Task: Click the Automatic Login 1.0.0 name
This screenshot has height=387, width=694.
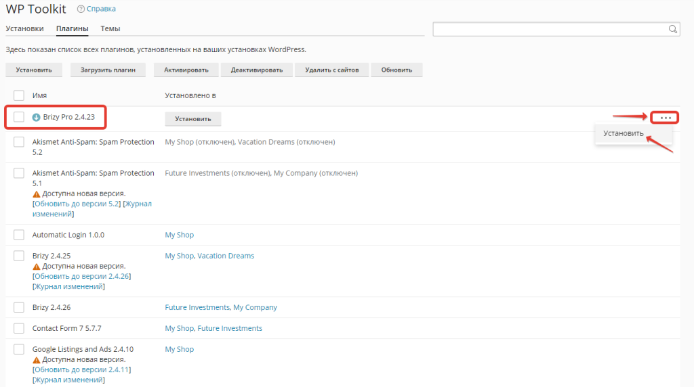Action: tap(68, 235)
